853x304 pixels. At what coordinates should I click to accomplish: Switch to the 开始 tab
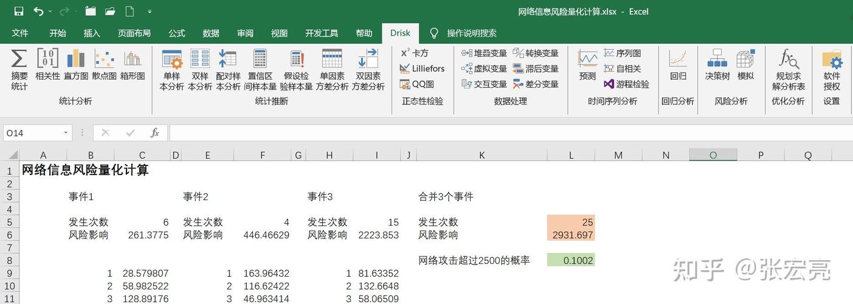(58, 33)
